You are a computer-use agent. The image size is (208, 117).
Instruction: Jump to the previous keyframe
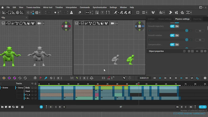(160, 78)
